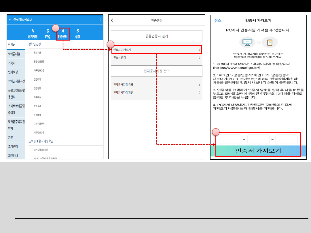Screen dimensions: 311x233
Task: Tap the FAQ icon
Action: point(48,34)
